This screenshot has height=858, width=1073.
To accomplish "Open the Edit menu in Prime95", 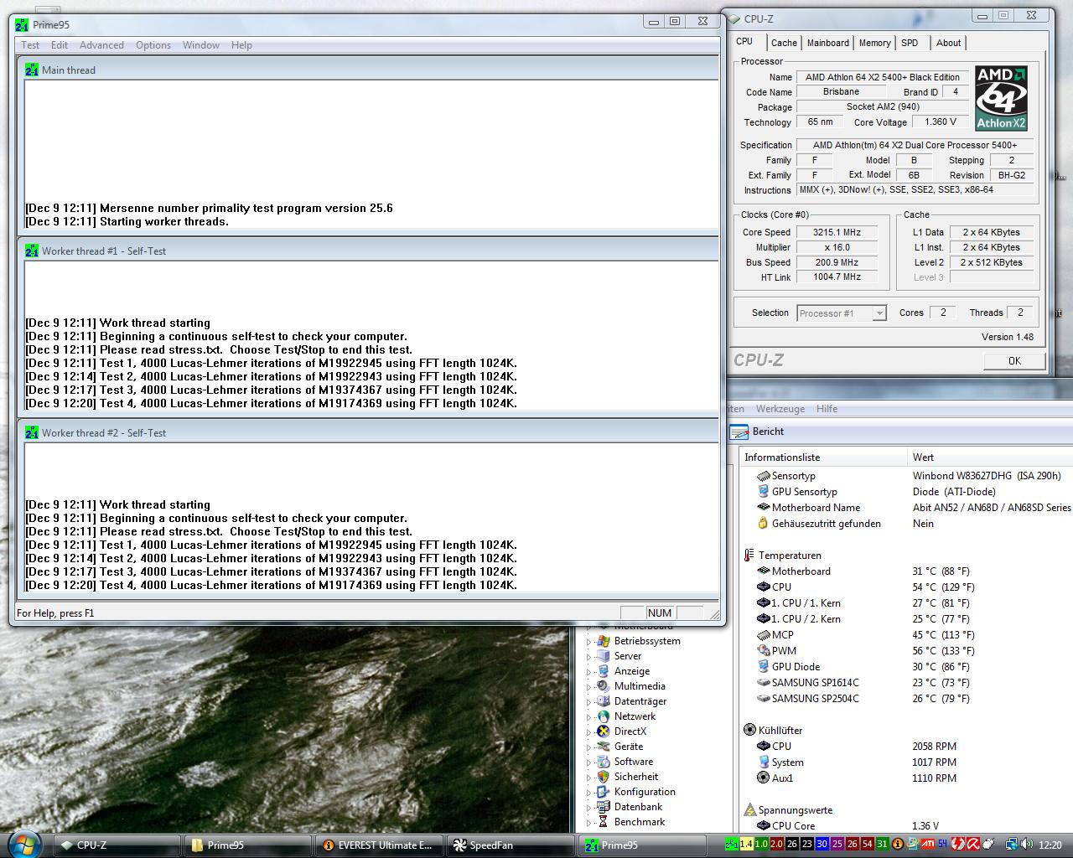I will [x=60, y=45].
